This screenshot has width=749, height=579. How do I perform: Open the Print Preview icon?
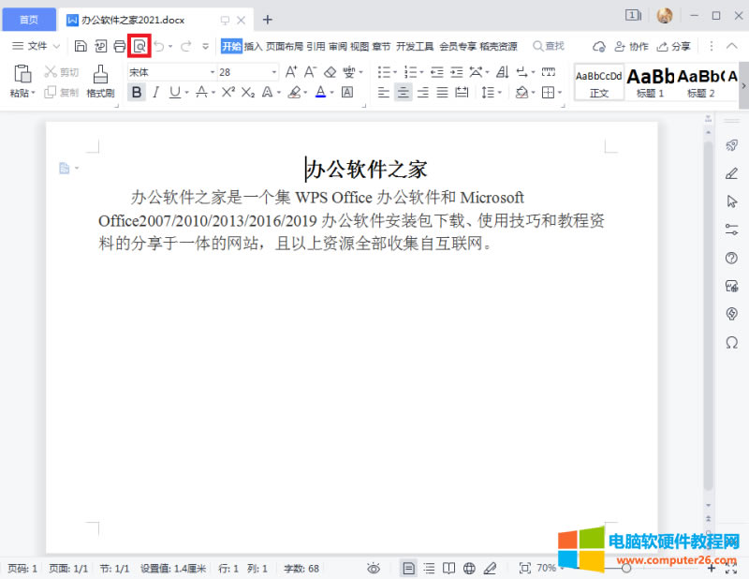point(138,45)
